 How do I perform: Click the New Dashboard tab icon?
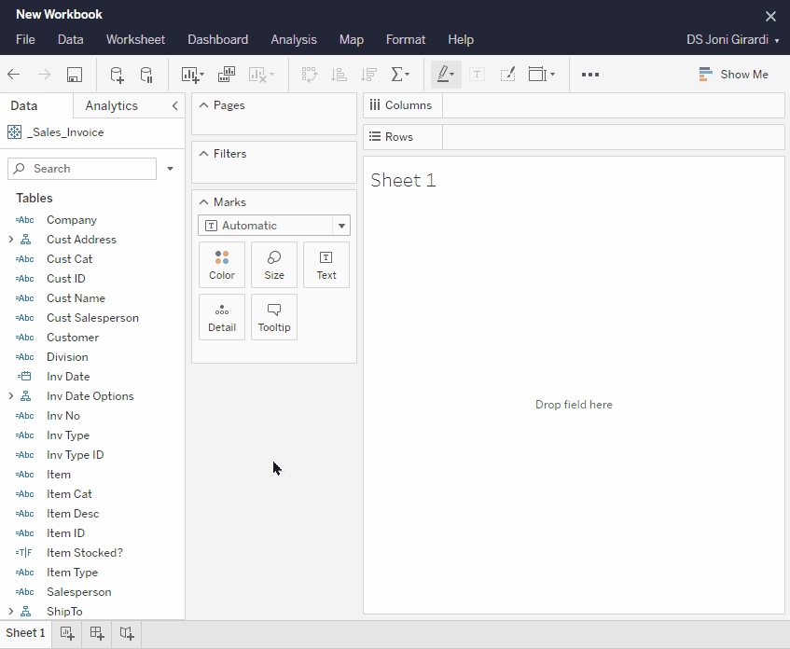pyautogui.click(x=96, y=633)
